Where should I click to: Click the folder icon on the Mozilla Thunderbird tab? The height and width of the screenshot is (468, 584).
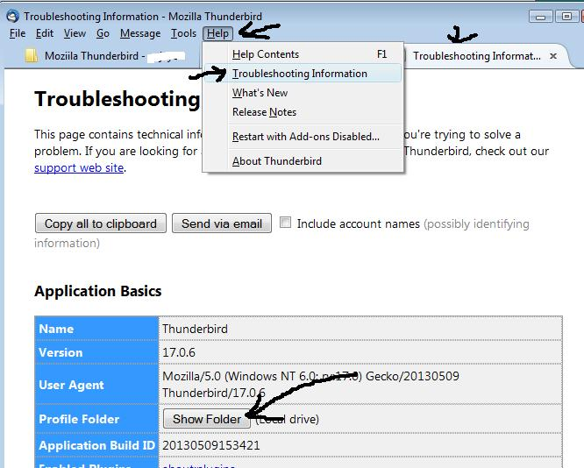click(32, 56)
